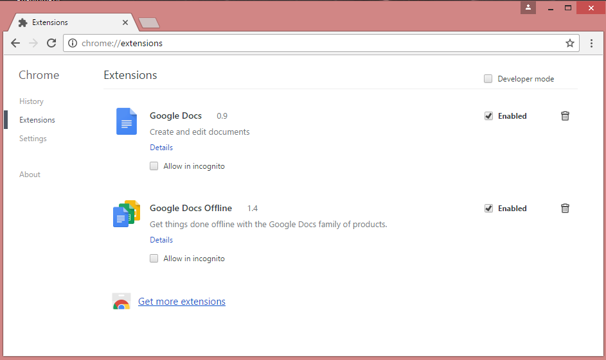Viewport: 606px width, 360px height.
Task: Uncheck Enabled for Google Docs Offline
Action: [488, 209]
